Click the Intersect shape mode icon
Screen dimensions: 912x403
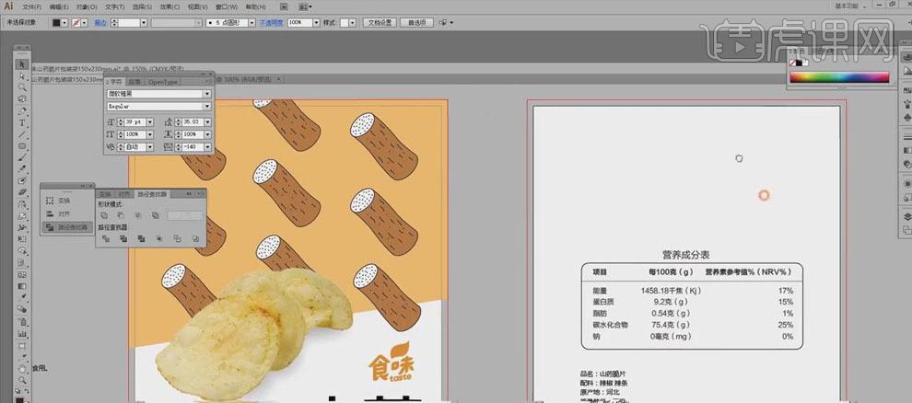[x=138, y=215]
